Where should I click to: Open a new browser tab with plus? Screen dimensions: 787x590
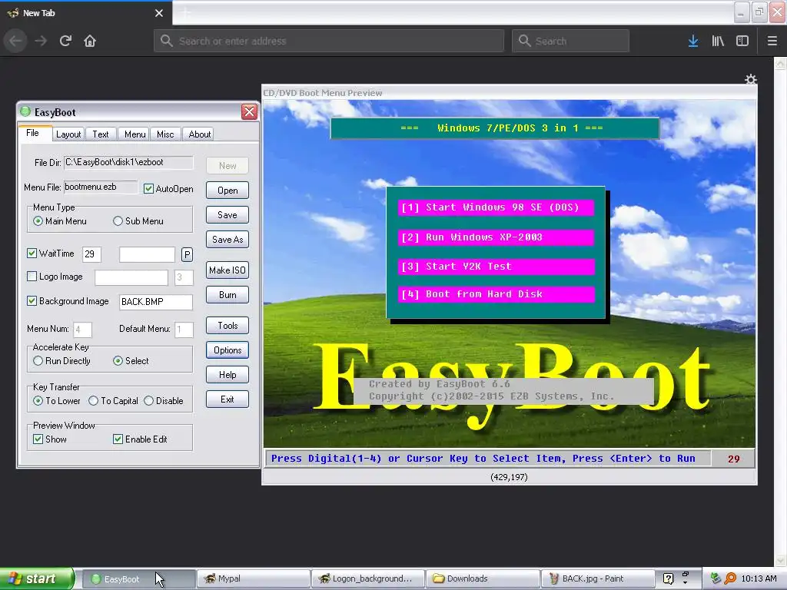(x=186, y=13)
